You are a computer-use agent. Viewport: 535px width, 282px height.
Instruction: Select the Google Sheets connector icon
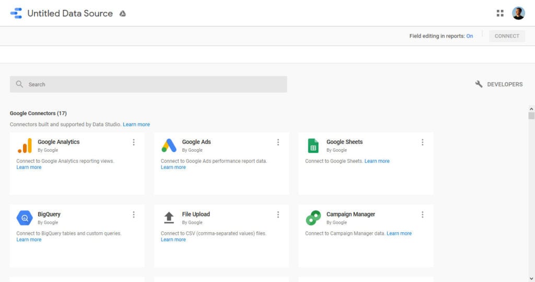(x=313, y=145)
